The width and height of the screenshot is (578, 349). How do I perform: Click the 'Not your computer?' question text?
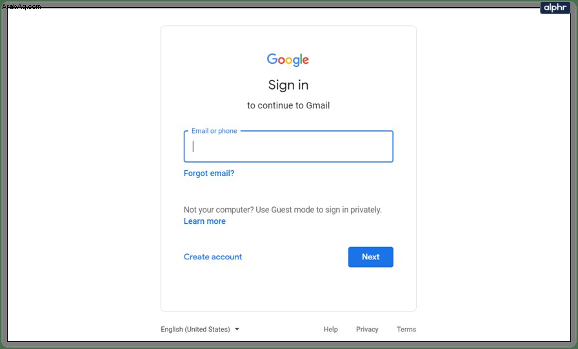pos(219,210)
